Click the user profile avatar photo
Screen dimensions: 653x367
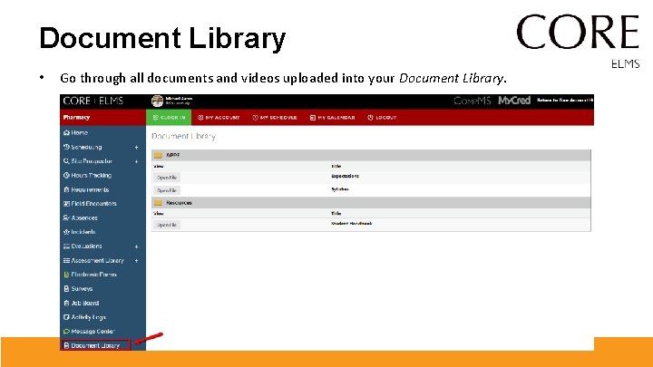coord(157,101)
